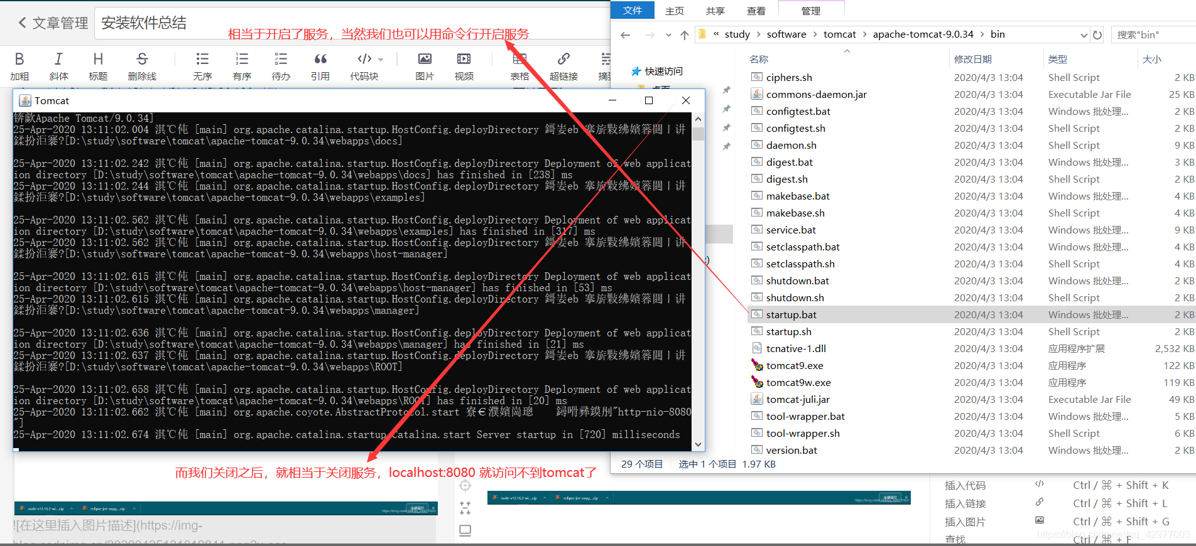Image resolution: width=1196 pixels, height=546 pixels.
Task: Click the Tomcat console window icon
Action: pyautogui.click(x=25, y=100)
